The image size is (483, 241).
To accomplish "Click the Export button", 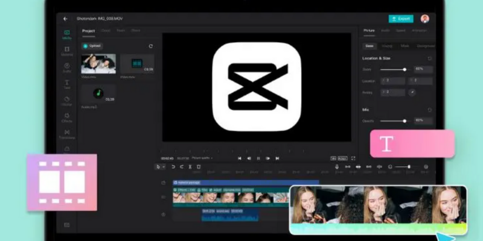I will click(401, 19).
